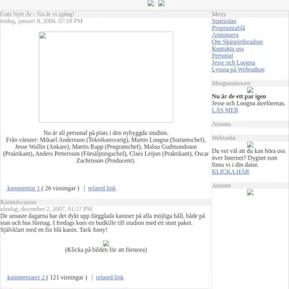
Task: Go to Programtablå page
Action: 228,28
